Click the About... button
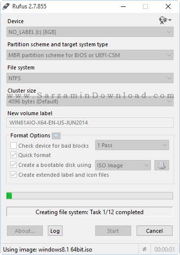The height and width of the screenshot is (255, 180). coord(25,231)
